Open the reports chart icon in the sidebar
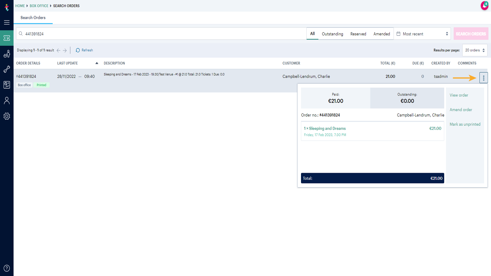 pos(7,85)
